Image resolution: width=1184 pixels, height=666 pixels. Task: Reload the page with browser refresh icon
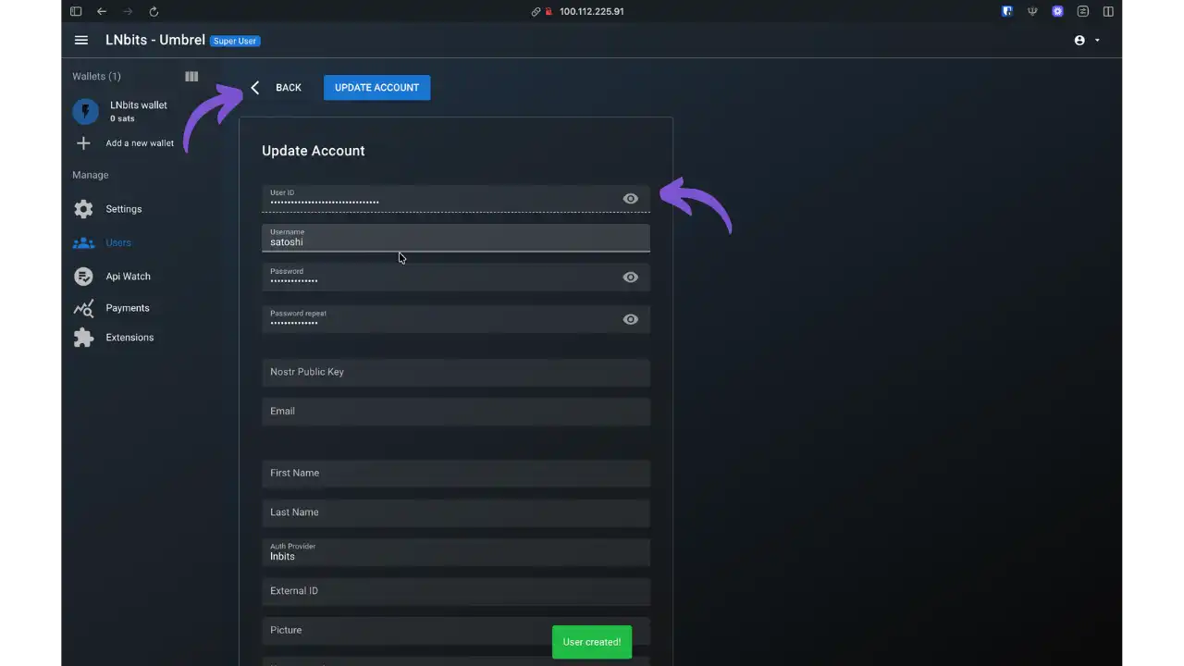click(x=154, y=12)
